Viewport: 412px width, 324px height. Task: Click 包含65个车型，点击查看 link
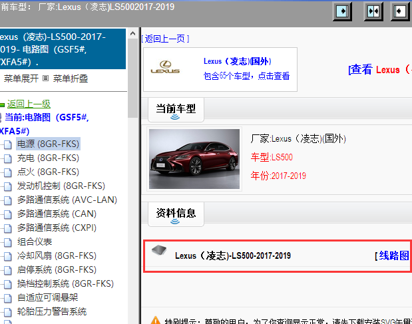pos(246,76)
